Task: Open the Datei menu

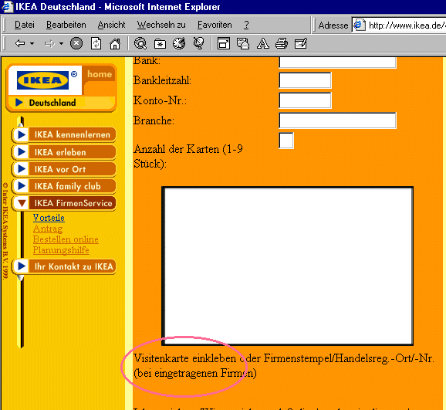Action: tap(25, 25)
